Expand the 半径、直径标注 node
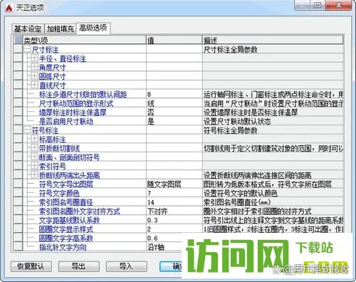The image size is (356, 282). click(35, 58)
